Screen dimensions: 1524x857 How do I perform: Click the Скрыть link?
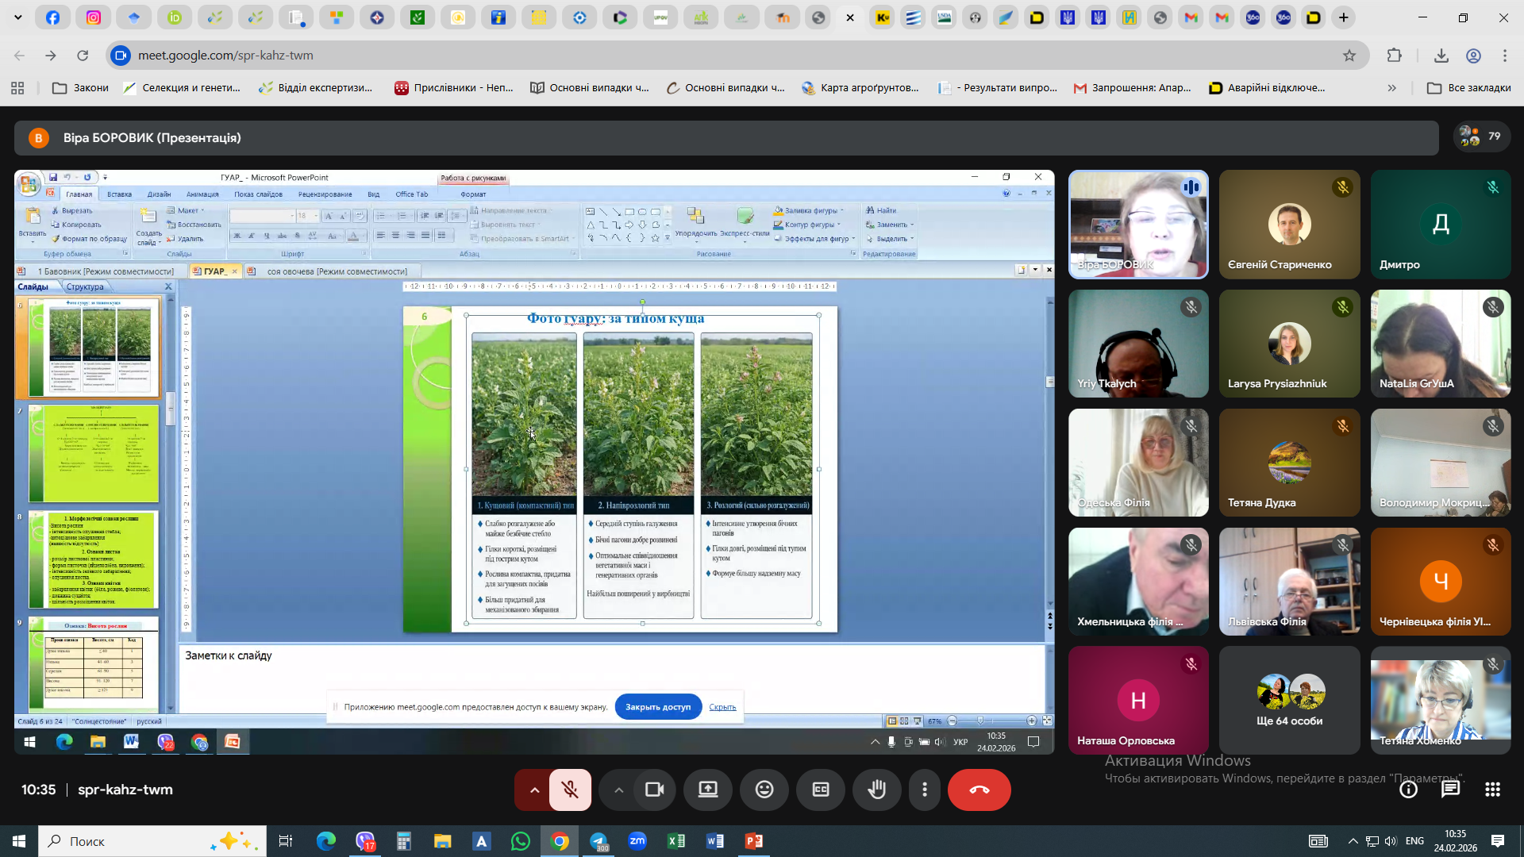722,706
